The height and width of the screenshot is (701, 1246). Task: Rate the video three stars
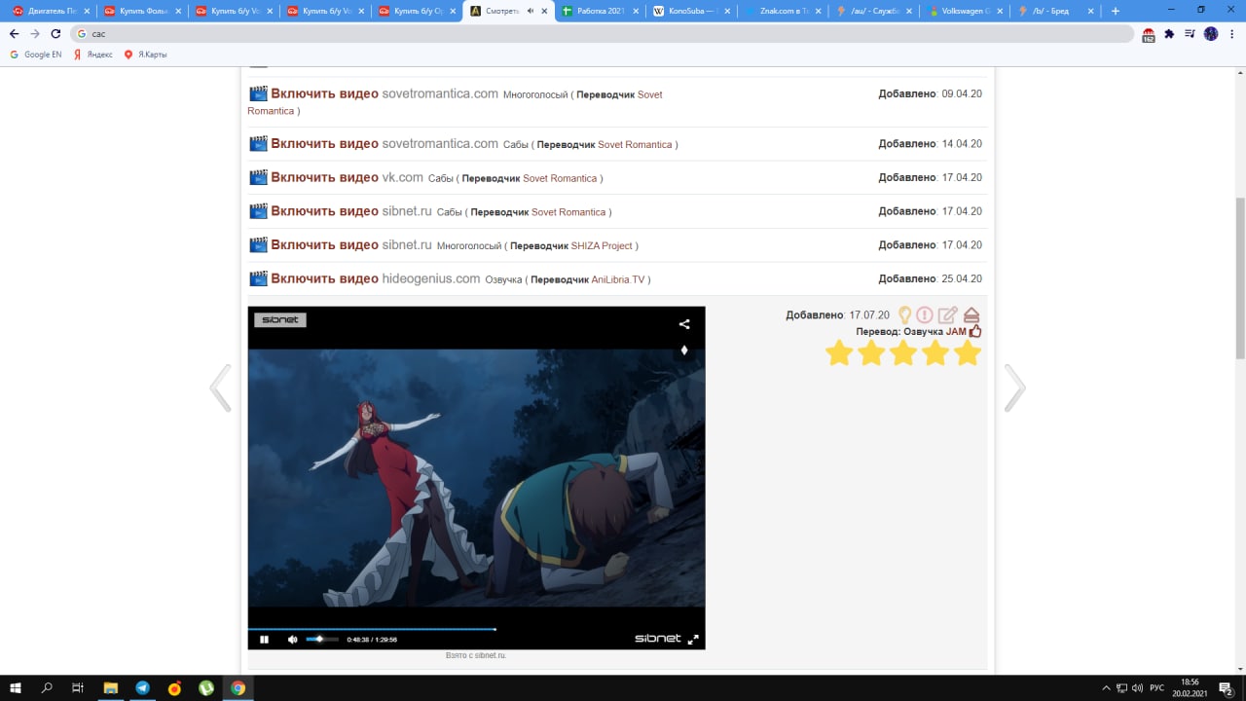[x=903, y=353]
